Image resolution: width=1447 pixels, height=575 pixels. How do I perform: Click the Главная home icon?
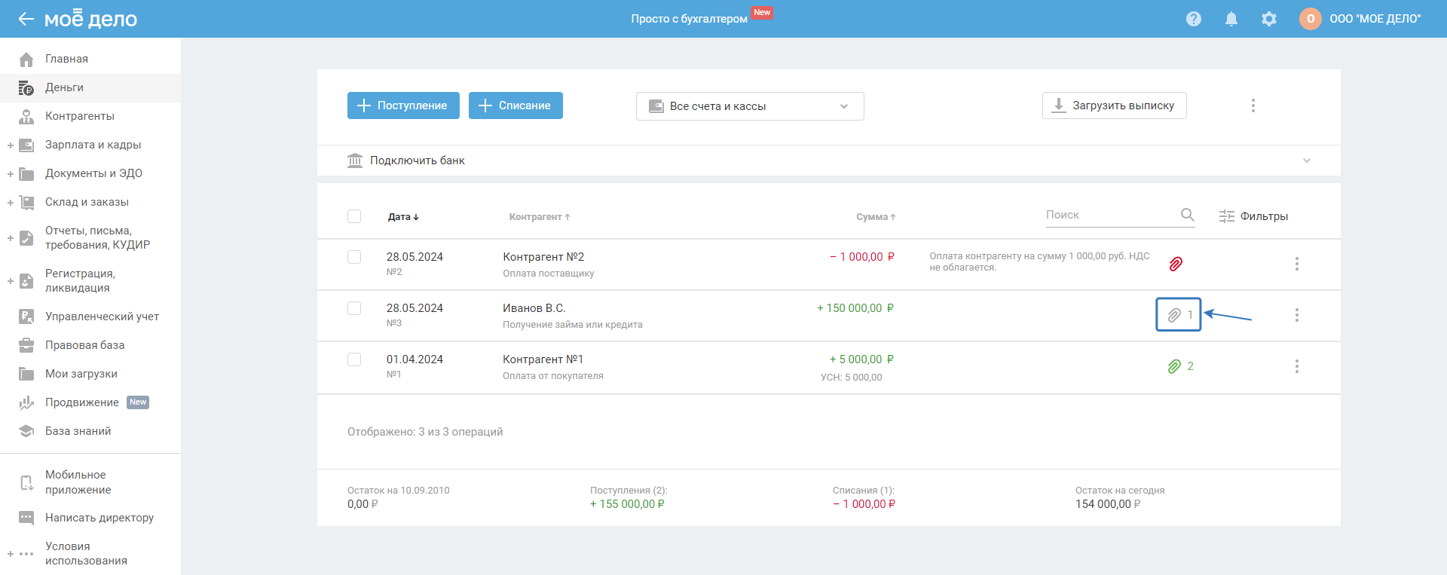[26, 59]
